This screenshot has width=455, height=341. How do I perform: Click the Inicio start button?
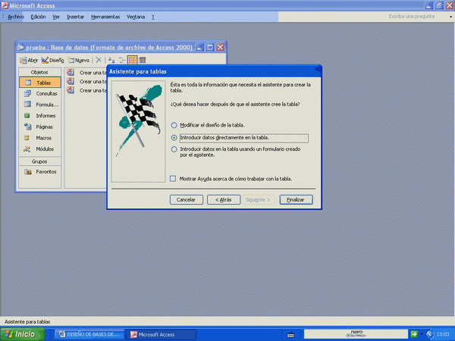coord(22,334)
